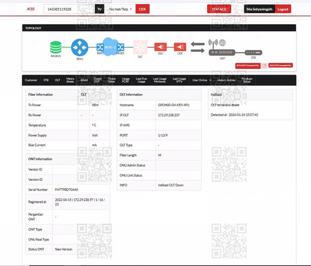The width and height of the screenshot is (311, 266).
Task: Click the ACS ONT Connectivity button
Action: pos(248,66)
